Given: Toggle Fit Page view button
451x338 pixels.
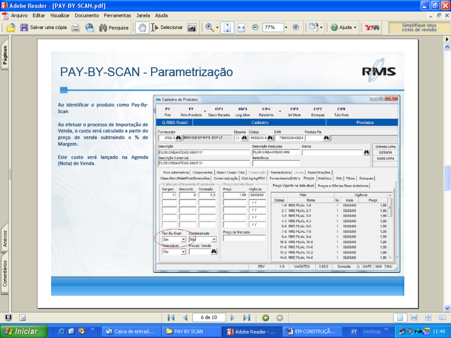Looking at the screenshot, I should (227, 28).
